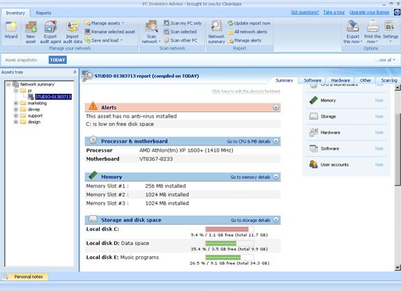Image resolution: width=401 pixels, height=291 pixels.
Task: Click the Local disk D usage bar
Action: click(229, 243)
